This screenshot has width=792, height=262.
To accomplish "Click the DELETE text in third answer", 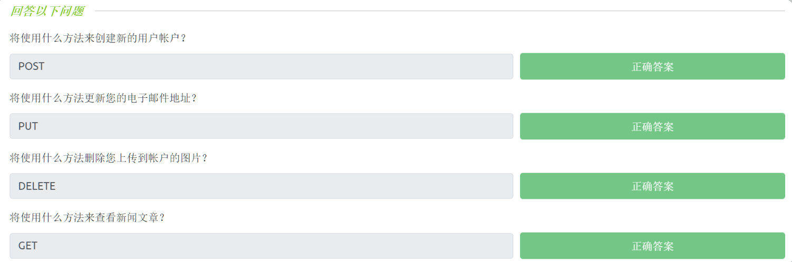I will coord(37,186).
